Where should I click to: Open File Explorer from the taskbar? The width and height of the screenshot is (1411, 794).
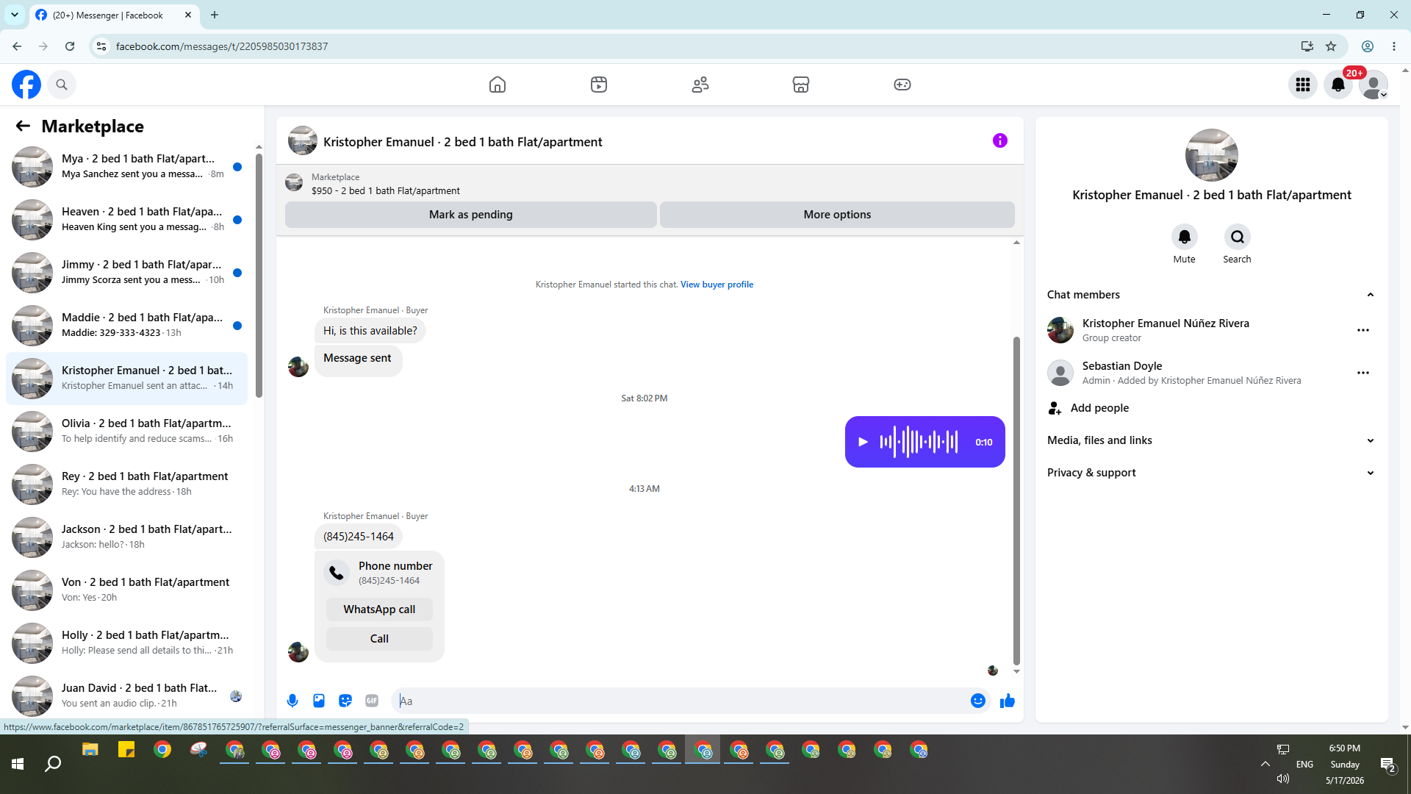pyautogui.click(x=90, y=751)
